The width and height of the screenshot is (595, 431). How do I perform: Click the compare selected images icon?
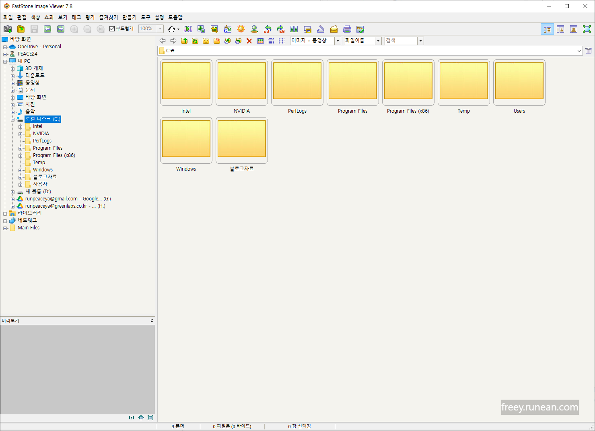[x=294, y=29]
